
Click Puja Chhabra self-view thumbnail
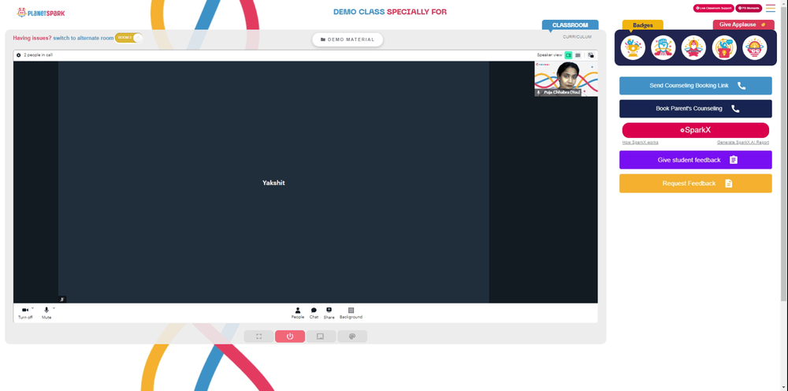click(566, 79)
